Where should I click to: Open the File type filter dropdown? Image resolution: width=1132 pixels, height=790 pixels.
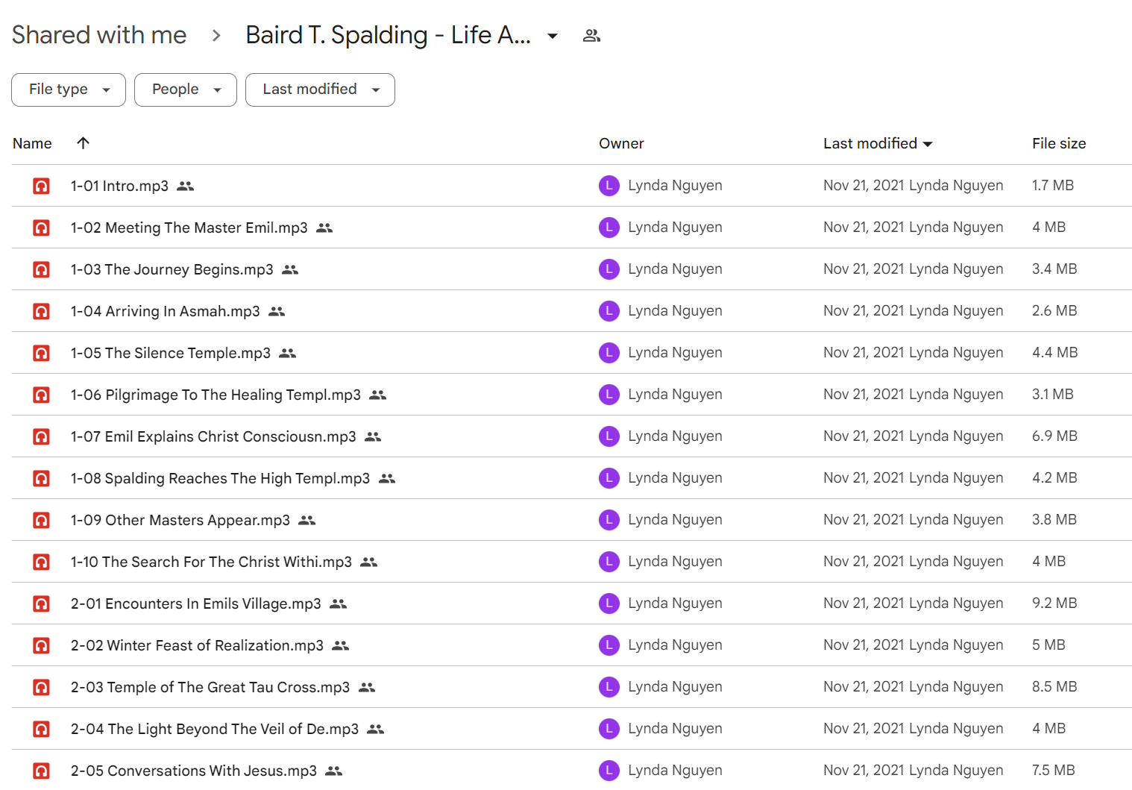coord(69,90)
